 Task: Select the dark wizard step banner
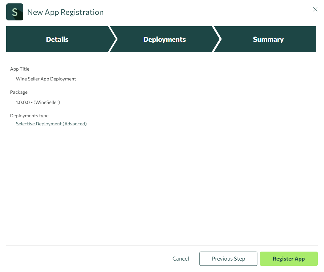(161, 39)
